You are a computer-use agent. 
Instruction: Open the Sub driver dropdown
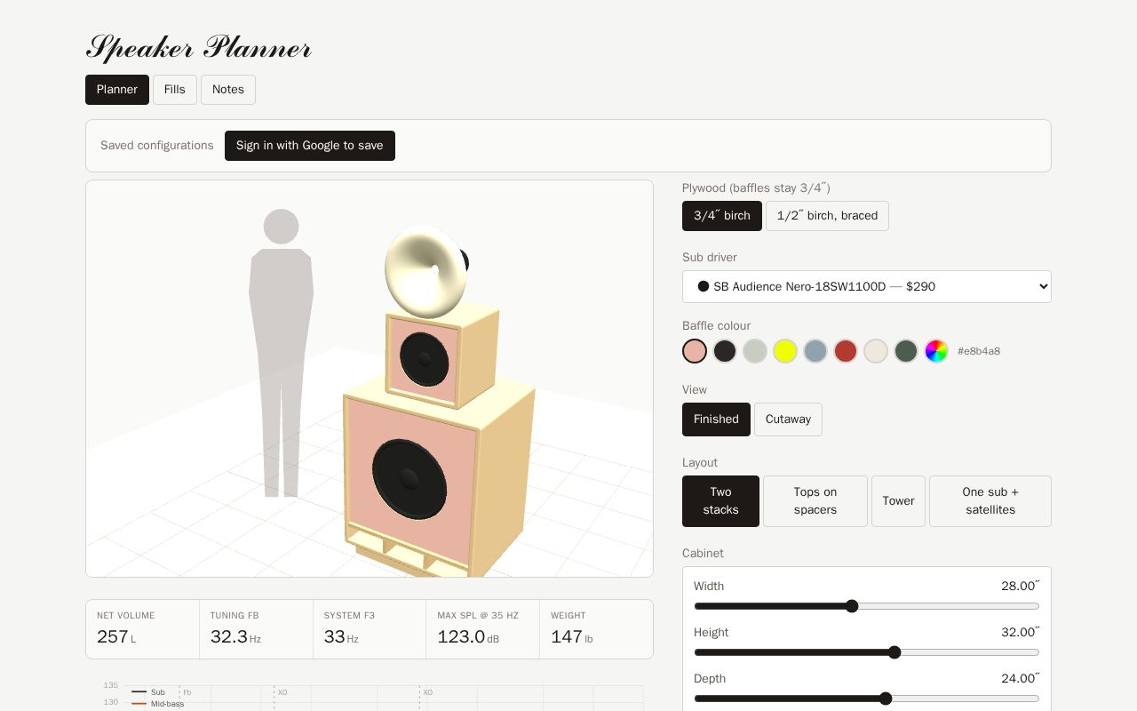(867, 286)
